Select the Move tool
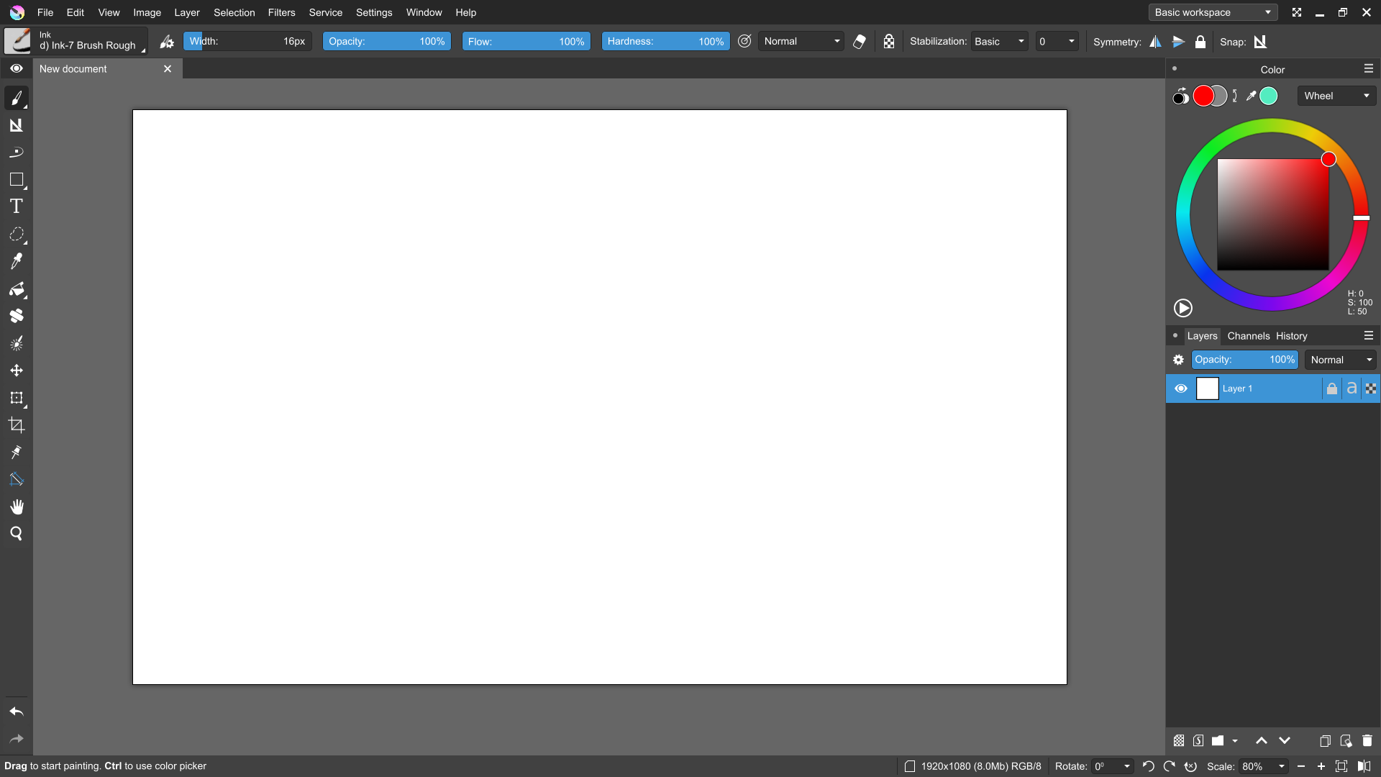1381x777 pixels. (16, 371)
